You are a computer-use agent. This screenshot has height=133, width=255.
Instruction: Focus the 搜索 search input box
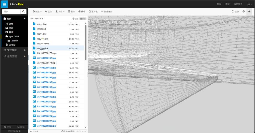click(11, 11)
